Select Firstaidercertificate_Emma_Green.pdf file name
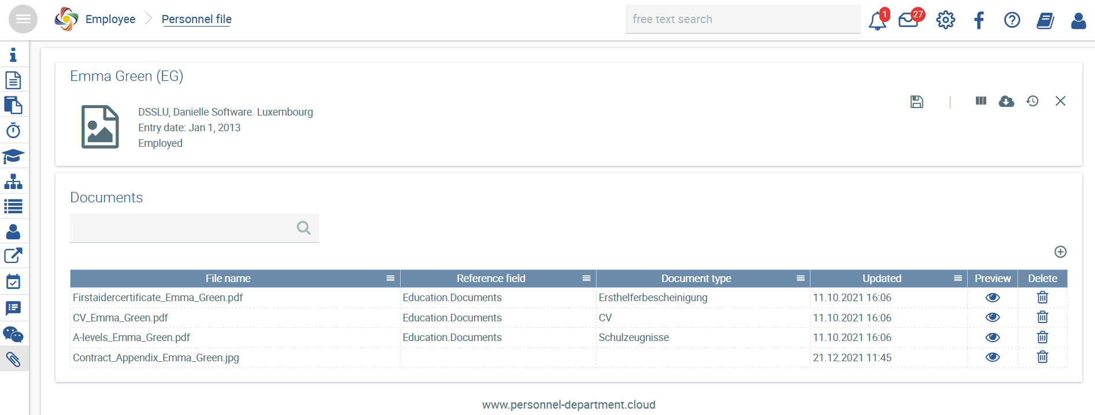This screenshot has width=1095, height=415. 158,298
